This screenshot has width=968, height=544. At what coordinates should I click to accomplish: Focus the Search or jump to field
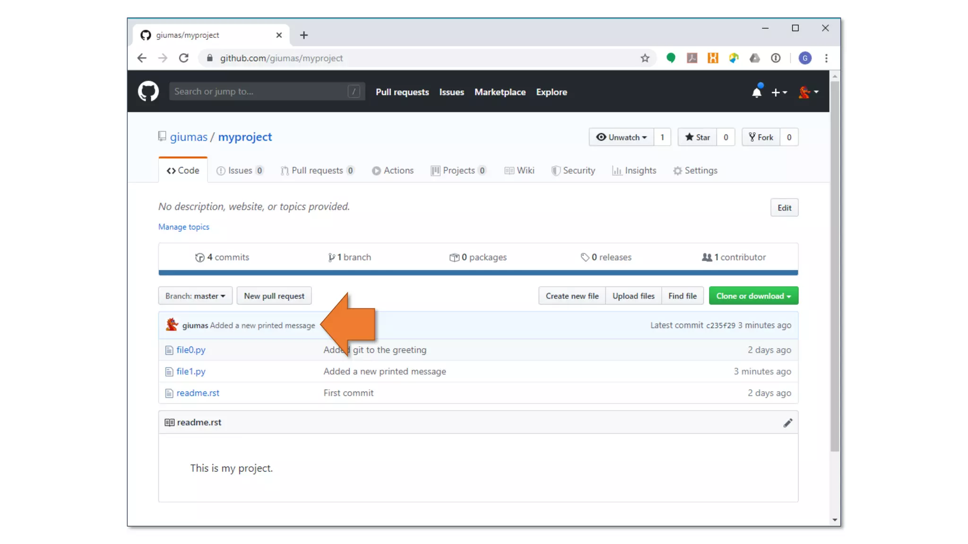point(260,92)
